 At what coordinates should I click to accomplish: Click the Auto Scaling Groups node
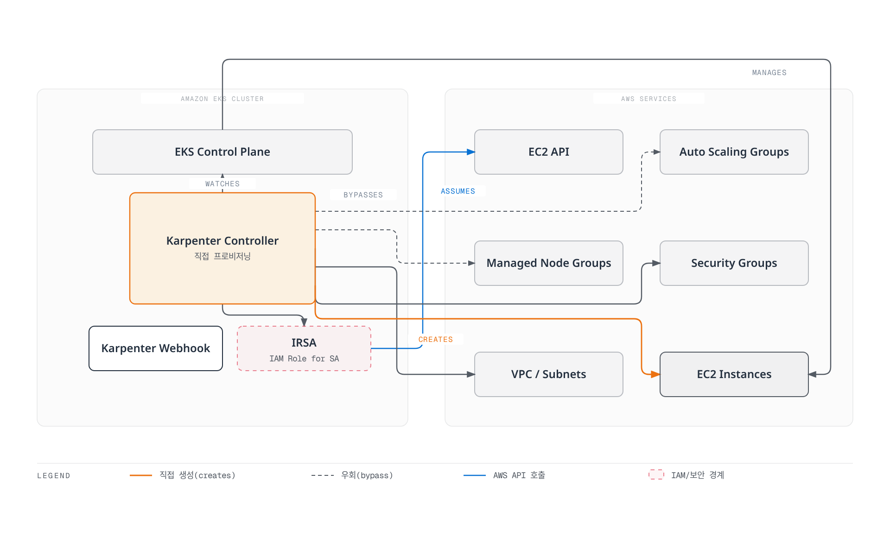(x=734, y=152)
